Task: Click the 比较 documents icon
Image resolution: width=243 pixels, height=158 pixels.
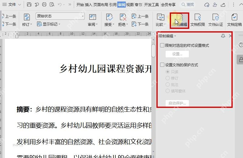Action: tap(161, 17)
